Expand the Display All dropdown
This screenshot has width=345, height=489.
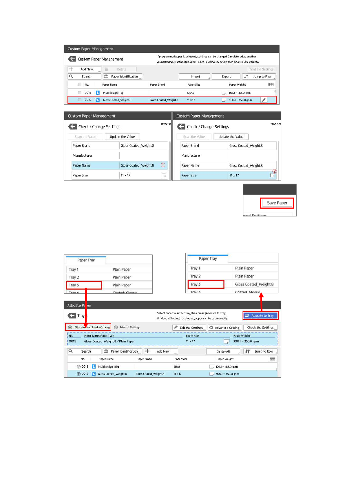point(223,351)
